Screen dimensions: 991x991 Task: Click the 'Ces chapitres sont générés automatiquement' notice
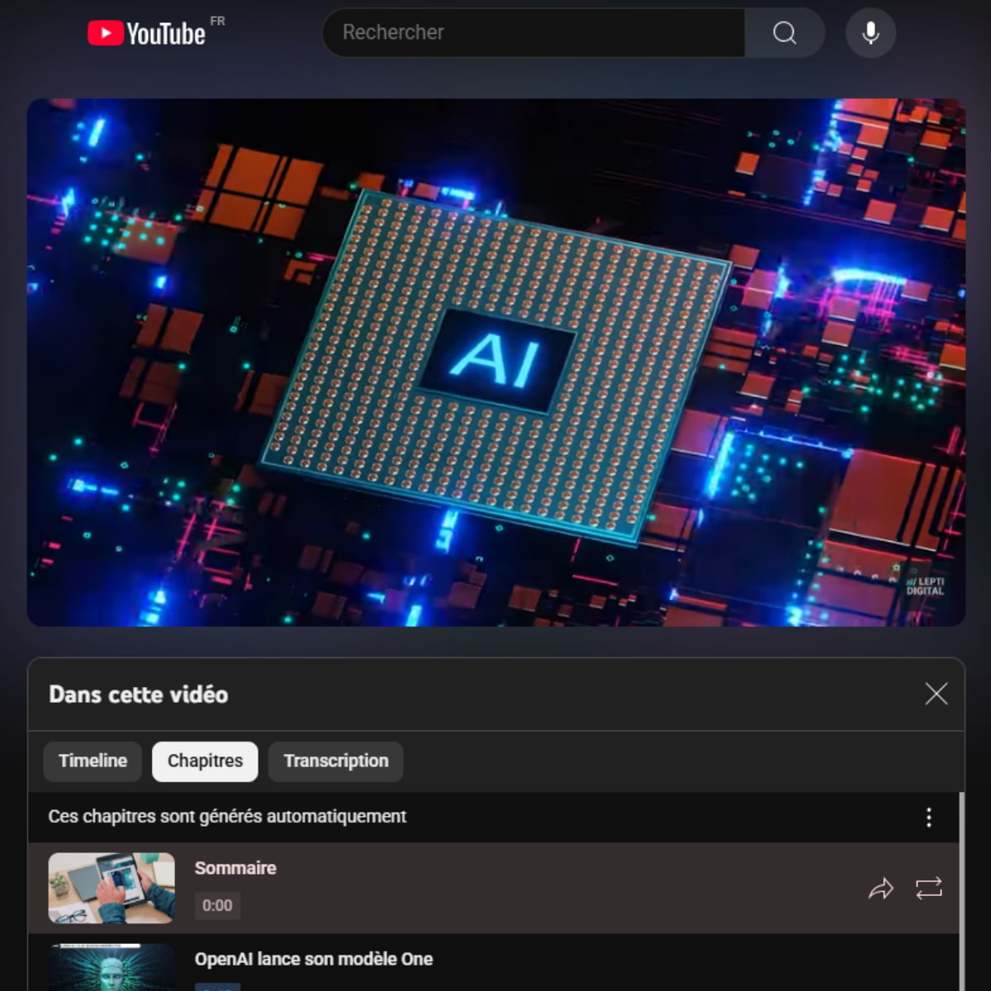point(227,816)
